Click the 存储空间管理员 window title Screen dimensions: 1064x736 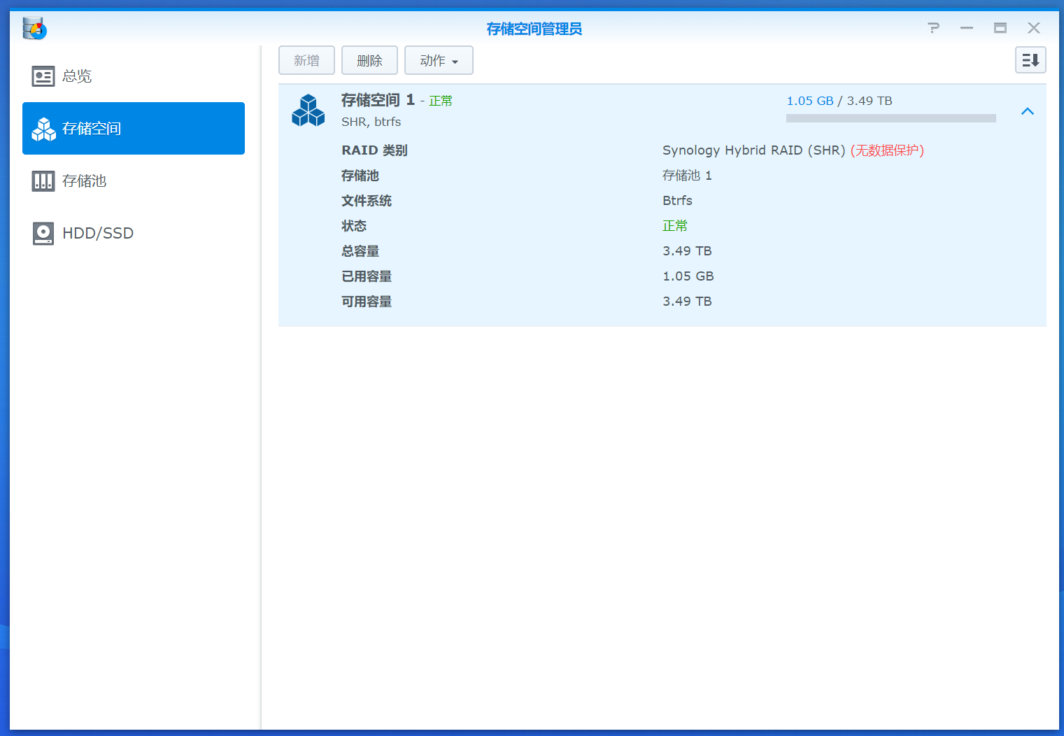point(534,29)
